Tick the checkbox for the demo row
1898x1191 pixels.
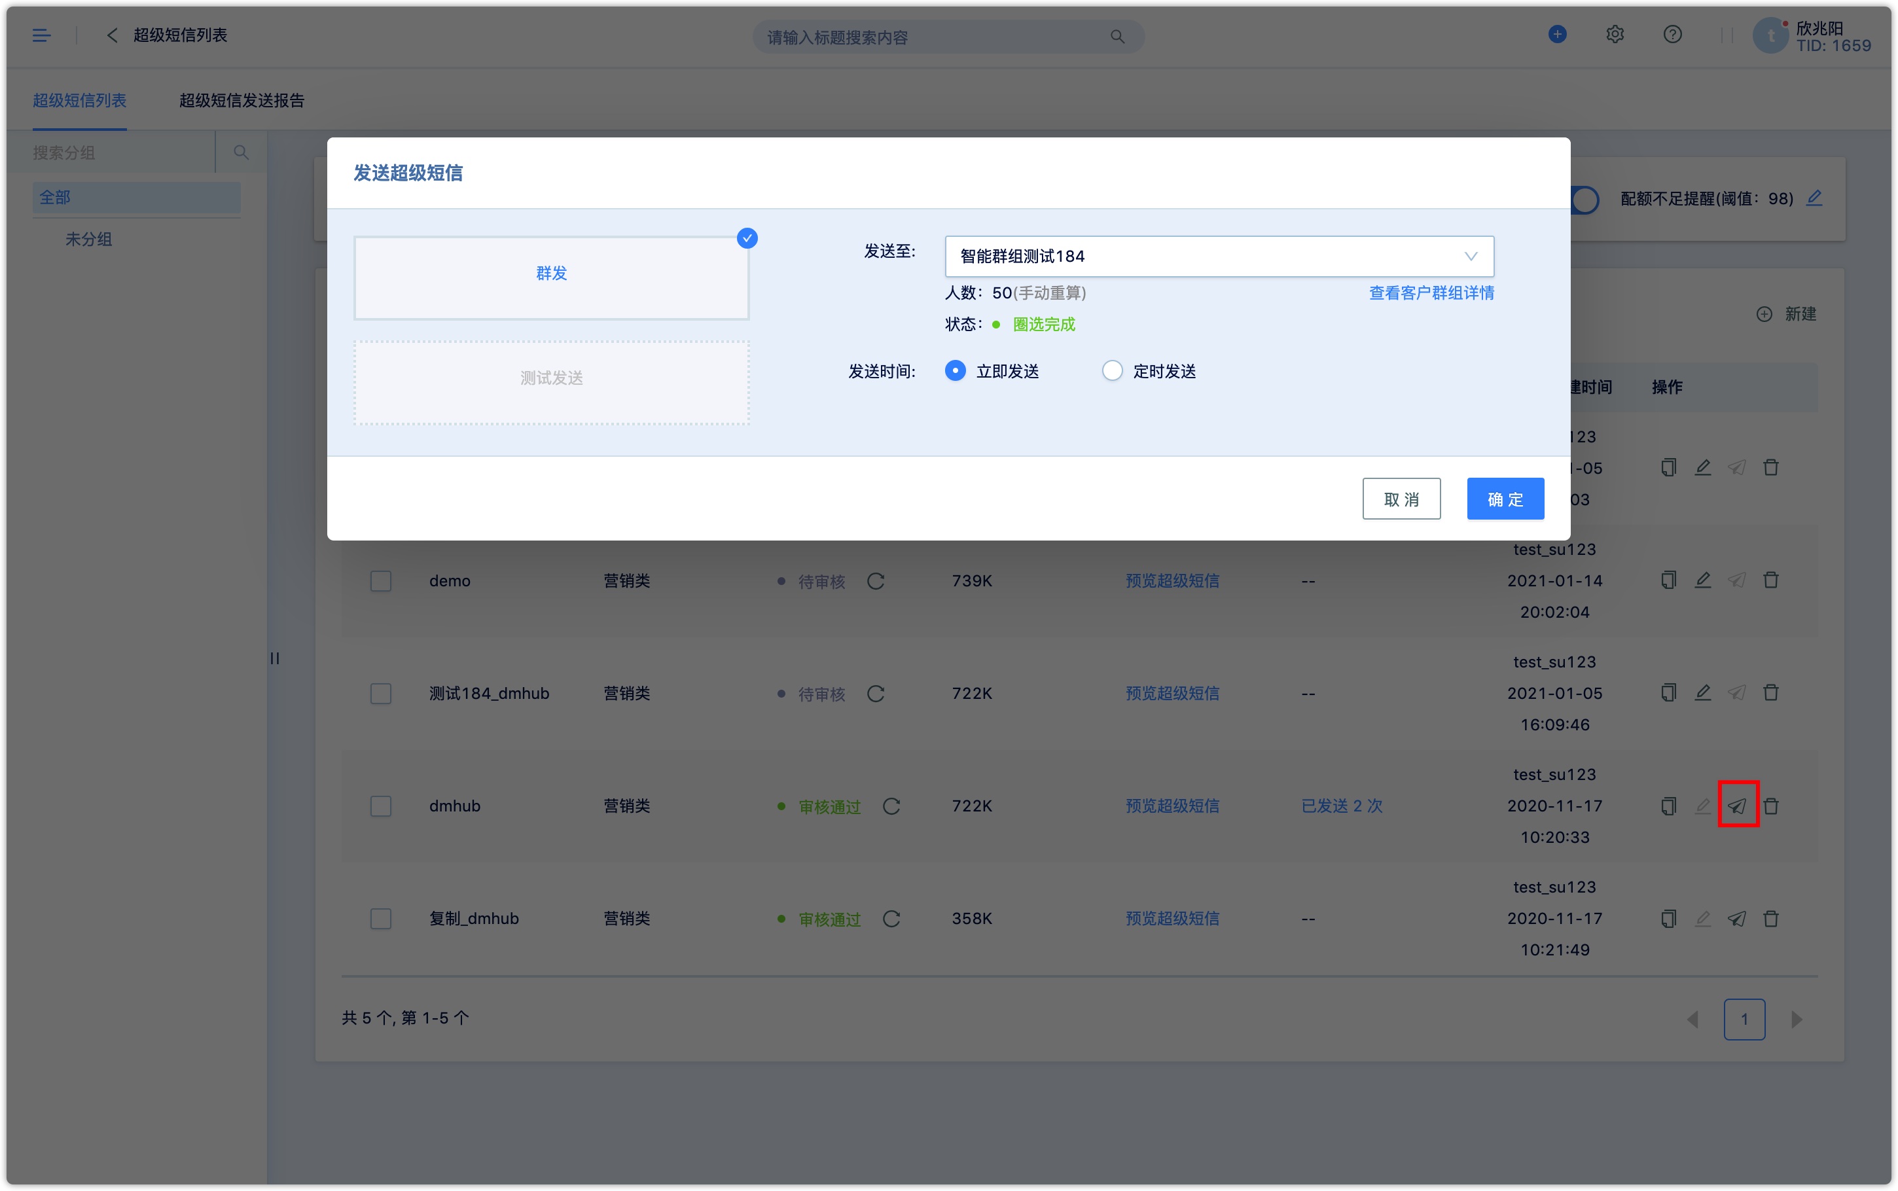(x=381, y=581)
